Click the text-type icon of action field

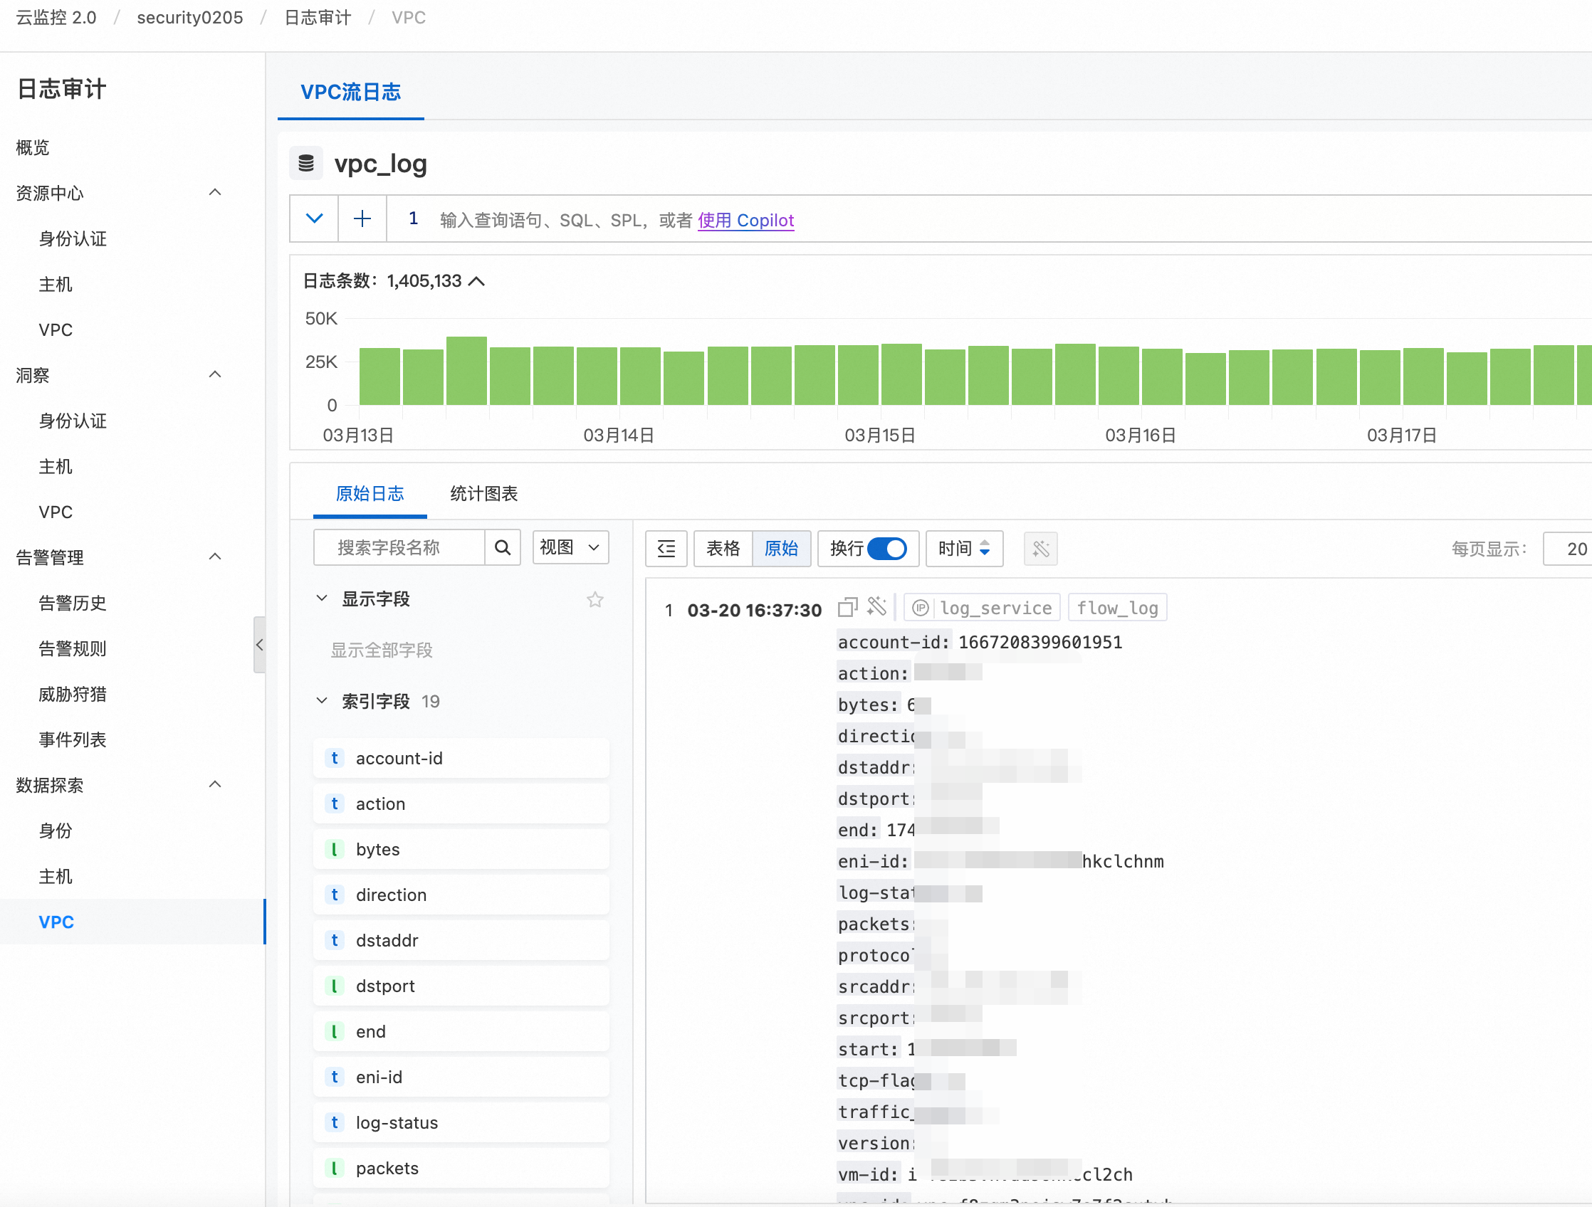click(335, 803)
